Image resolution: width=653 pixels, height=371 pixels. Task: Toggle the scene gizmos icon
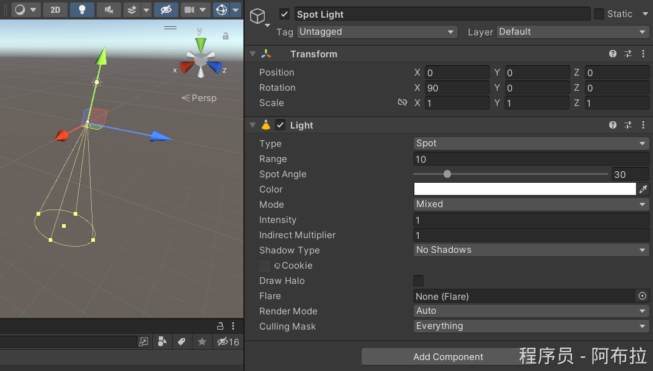[222, 10]
